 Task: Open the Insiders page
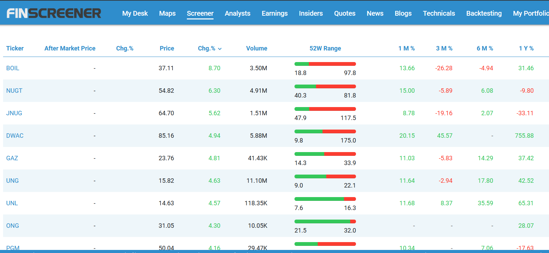[x=311, y=13]
